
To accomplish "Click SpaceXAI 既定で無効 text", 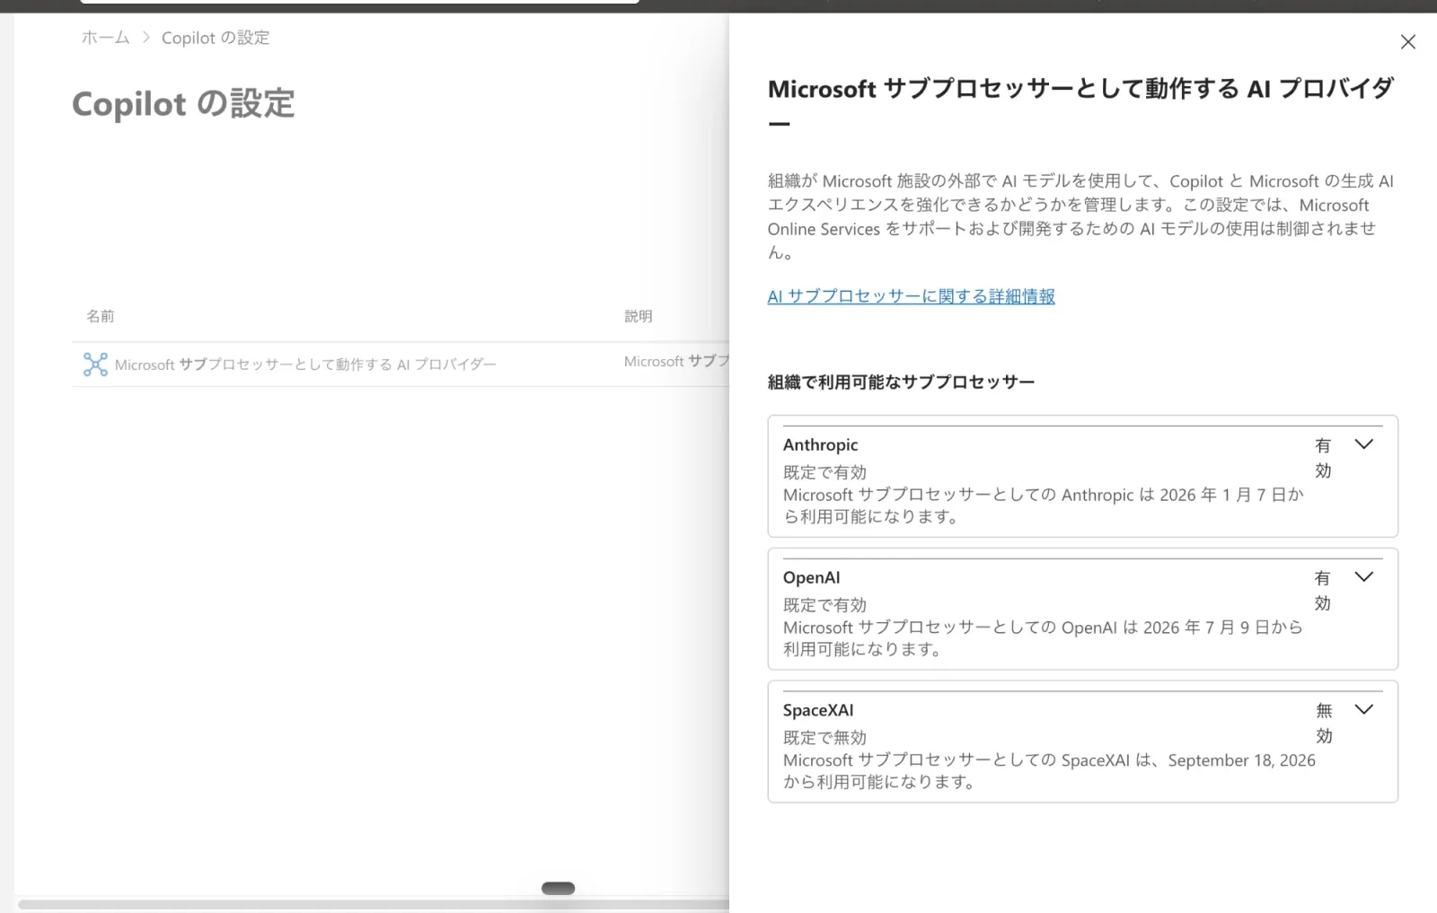I will [824, 738].
